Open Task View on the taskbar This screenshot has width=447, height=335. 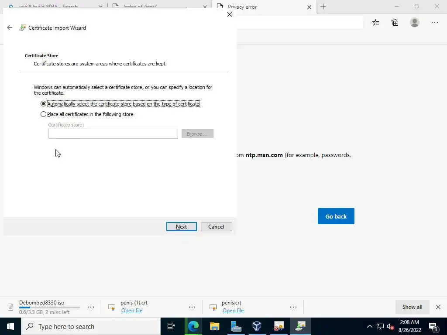tap(171, 326)
